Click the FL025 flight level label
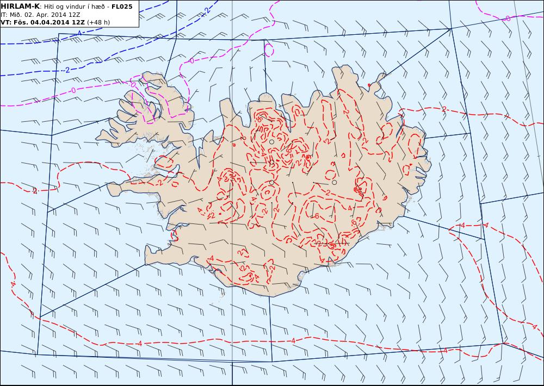The image size is (544, 386). coord(122,7)
